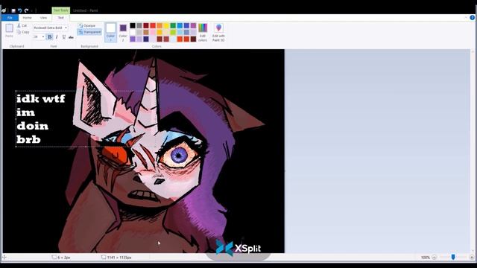Pick the black color swatch
477x268 pixels.
(133, 25)
